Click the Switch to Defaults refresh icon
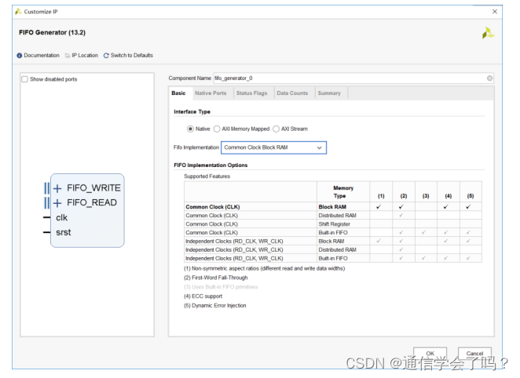Screen dimensions: 520x378 (106, 56)
